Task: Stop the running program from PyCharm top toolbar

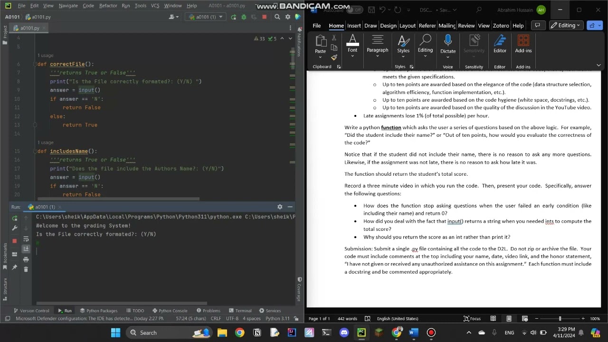Action: point(265,17)
